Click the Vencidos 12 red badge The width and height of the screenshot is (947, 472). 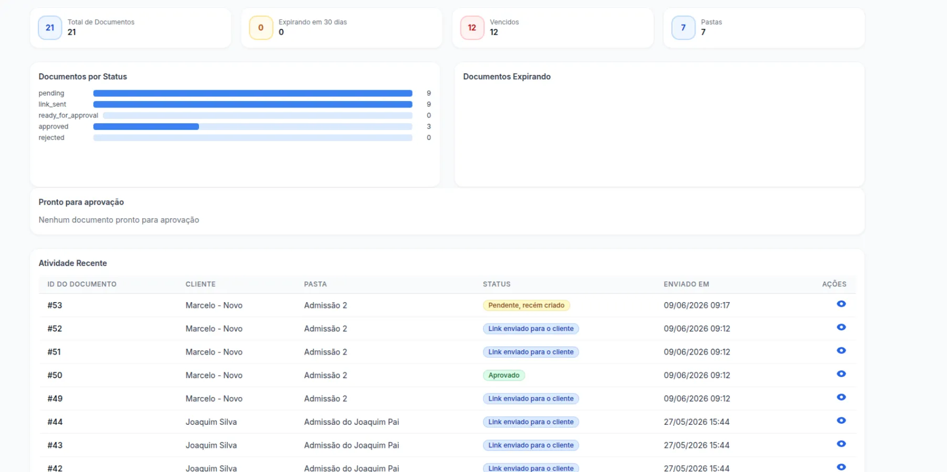(472, 28)
